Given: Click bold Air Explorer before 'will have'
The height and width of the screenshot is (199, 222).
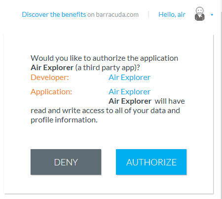Looking at the screenshot, I should (x=130, y=101).
